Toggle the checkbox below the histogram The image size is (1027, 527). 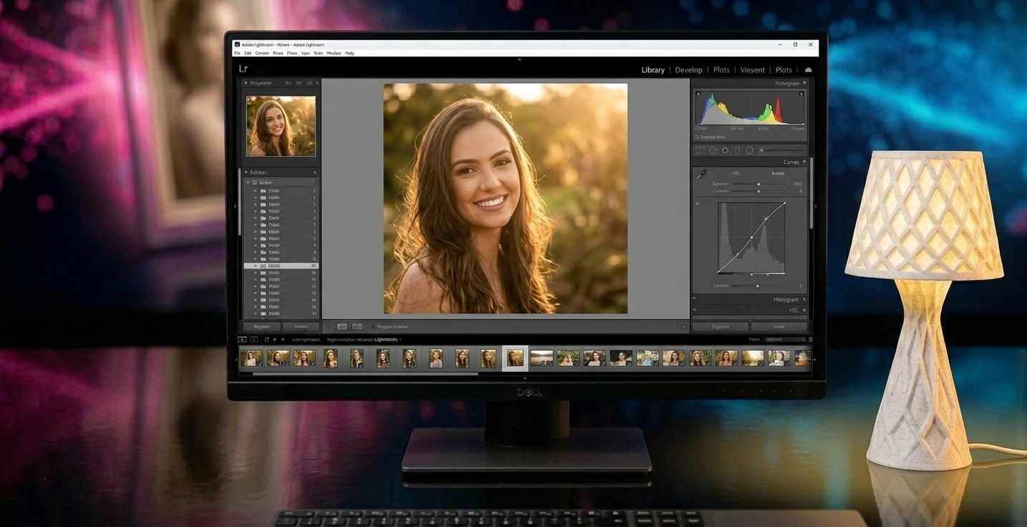pos(697,137)
